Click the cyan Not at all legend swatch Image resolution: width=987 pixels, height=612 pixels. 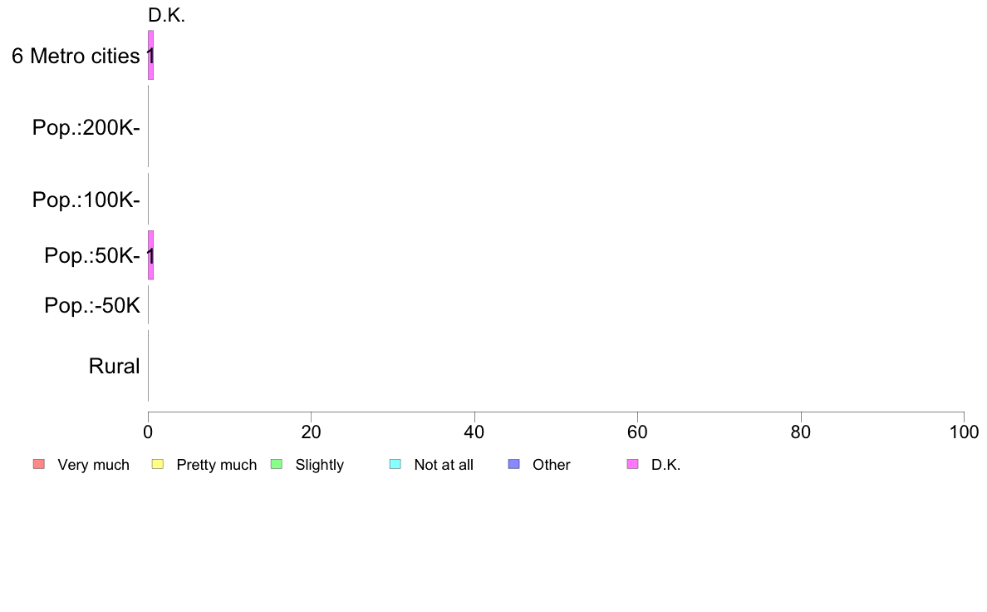pos(395,464)
